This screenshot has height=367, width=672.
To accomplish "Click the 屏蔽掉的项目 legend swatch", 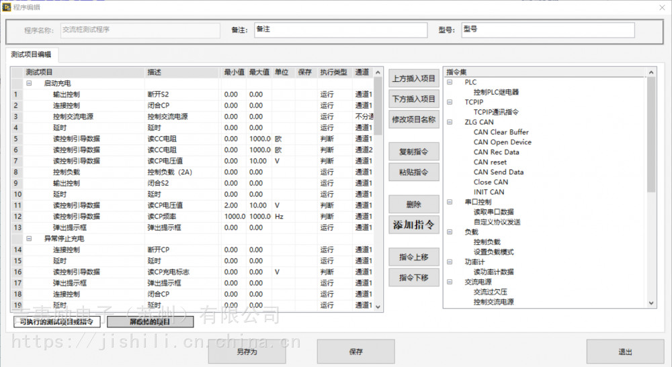I will pos(150,321).
